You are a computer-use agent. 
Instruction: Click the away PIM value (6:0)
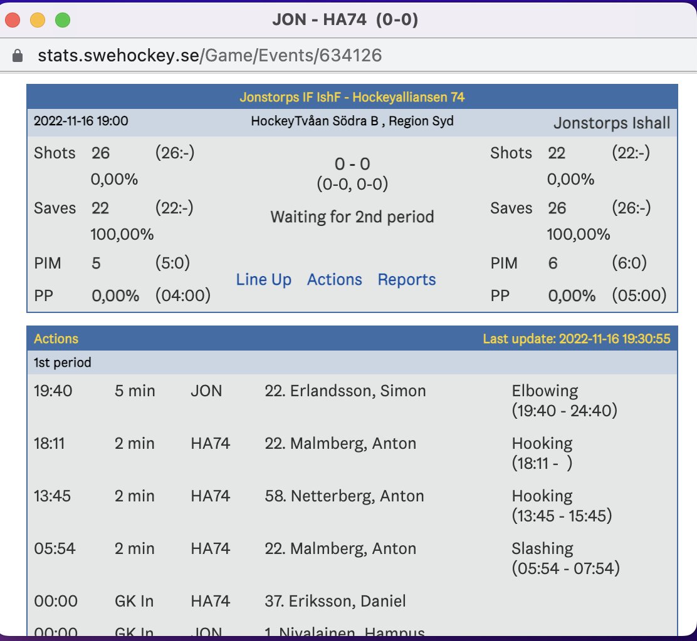[629, 263]
